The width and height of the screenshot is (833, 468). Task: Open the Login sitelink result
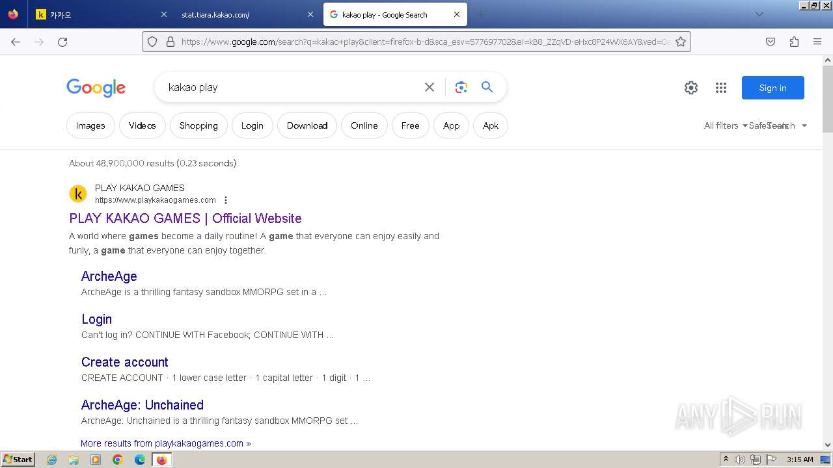pyautogui.click(x=96, y=319)
